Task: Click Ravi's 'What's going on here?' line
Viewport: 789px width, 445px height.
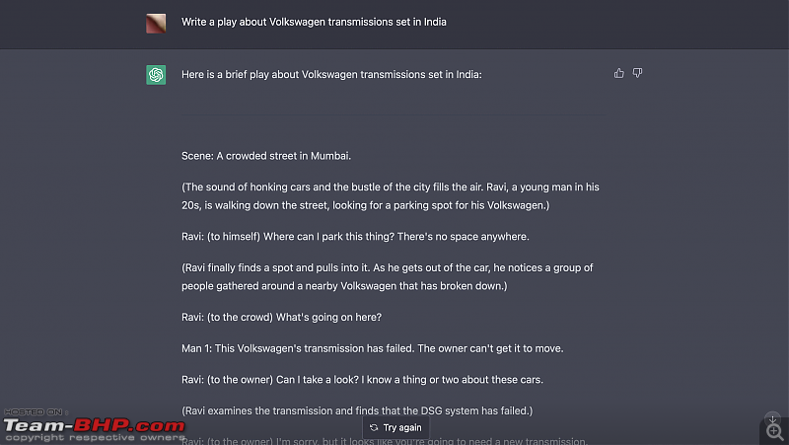Action: click(x=282, y=317)
